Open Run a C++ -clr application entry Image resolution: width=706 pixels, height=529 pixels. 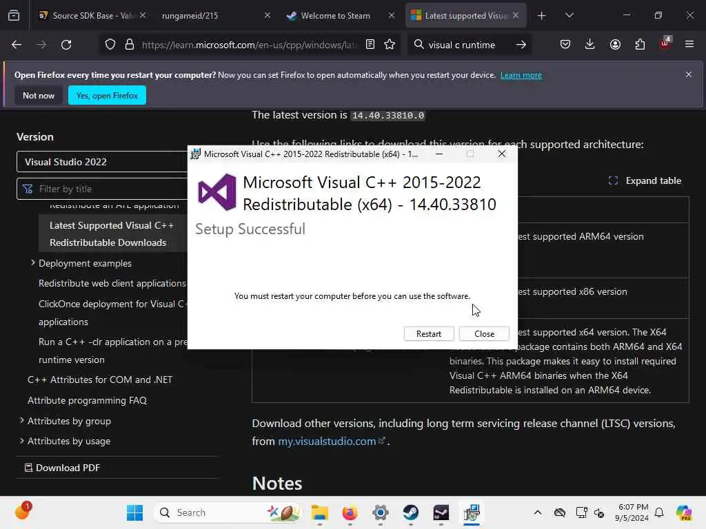point(112,351)
